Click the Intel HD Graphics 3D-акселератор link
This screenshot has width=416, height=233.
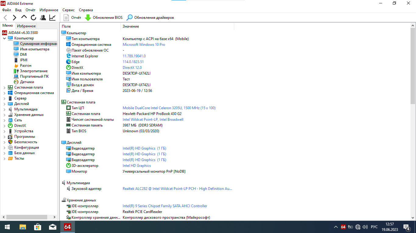pos(137,166)
